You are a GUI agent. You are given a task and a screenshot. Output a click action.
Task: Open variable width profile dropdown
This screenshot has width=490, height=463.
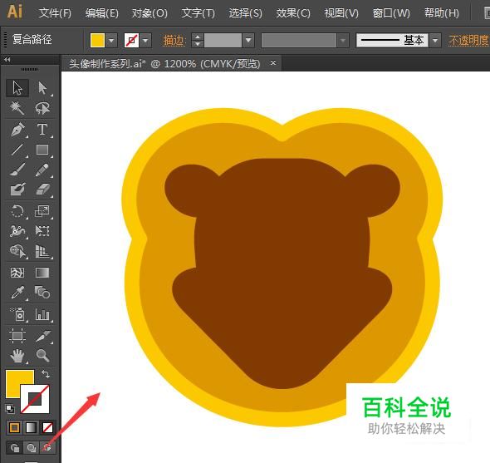(x=343, y=41)
